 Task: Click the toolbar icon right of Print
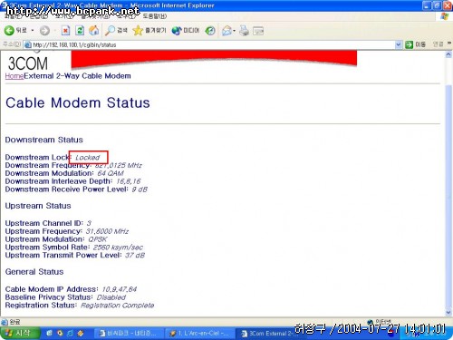point(258,31)
